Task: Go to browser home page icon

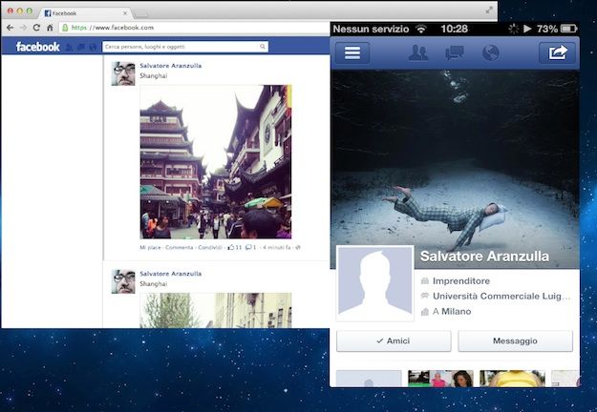Action: 50,28
